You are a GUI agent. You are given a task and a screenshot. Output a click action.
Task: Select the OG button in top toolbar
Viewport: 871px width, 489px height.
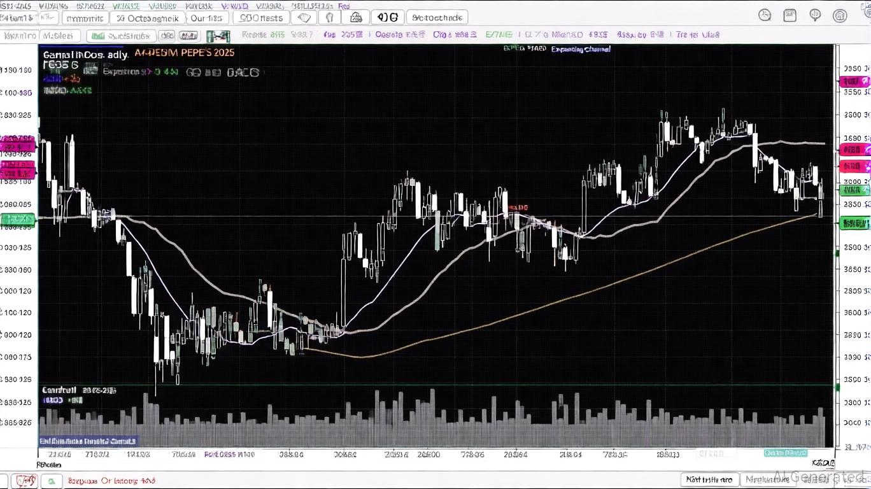coord(385,18)
